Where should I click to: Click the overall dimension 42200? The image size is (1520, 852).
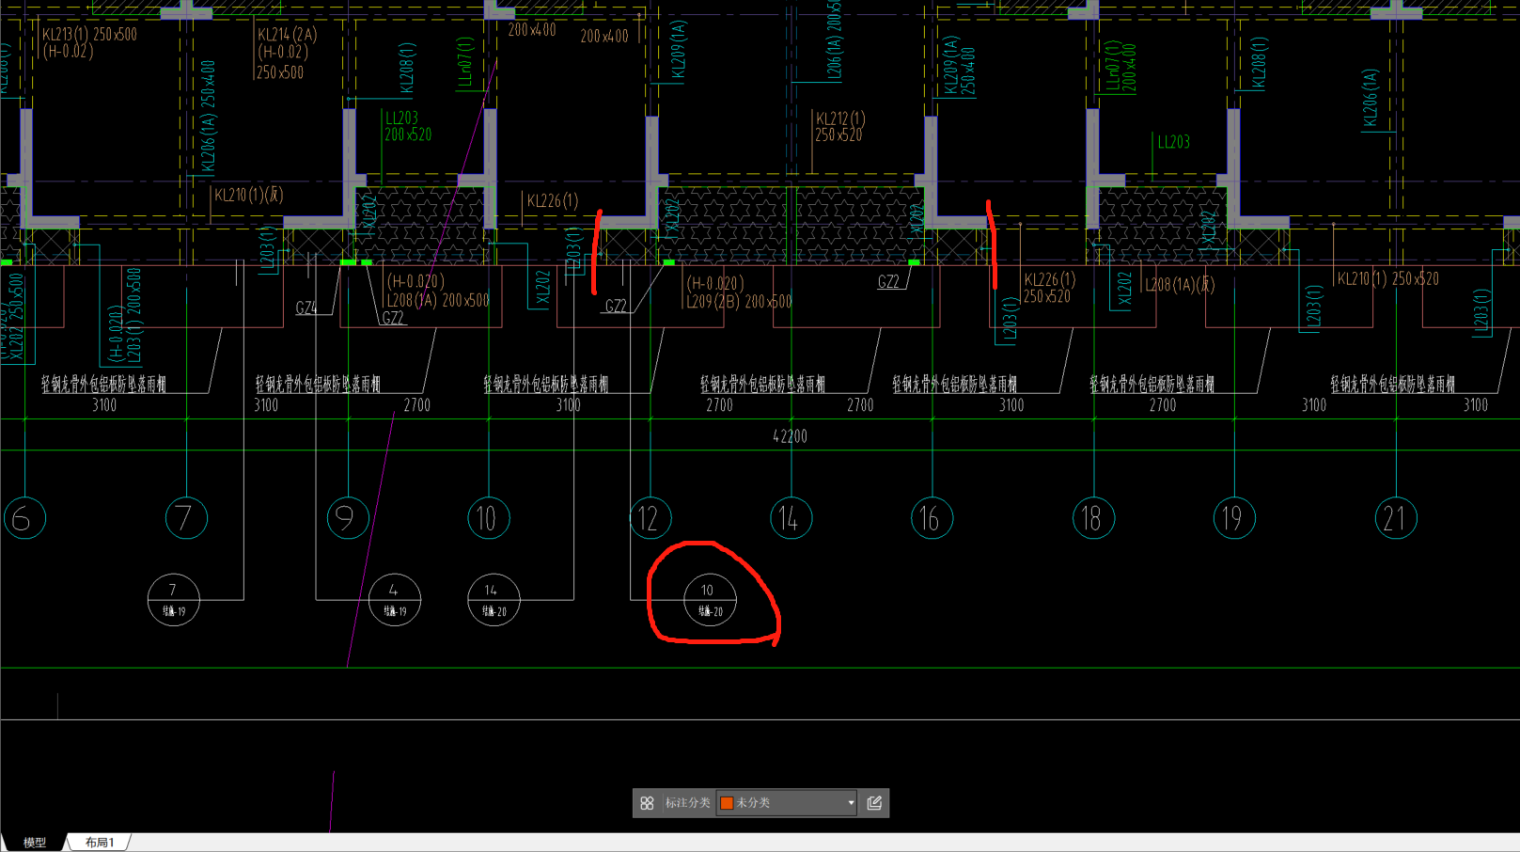790,436
